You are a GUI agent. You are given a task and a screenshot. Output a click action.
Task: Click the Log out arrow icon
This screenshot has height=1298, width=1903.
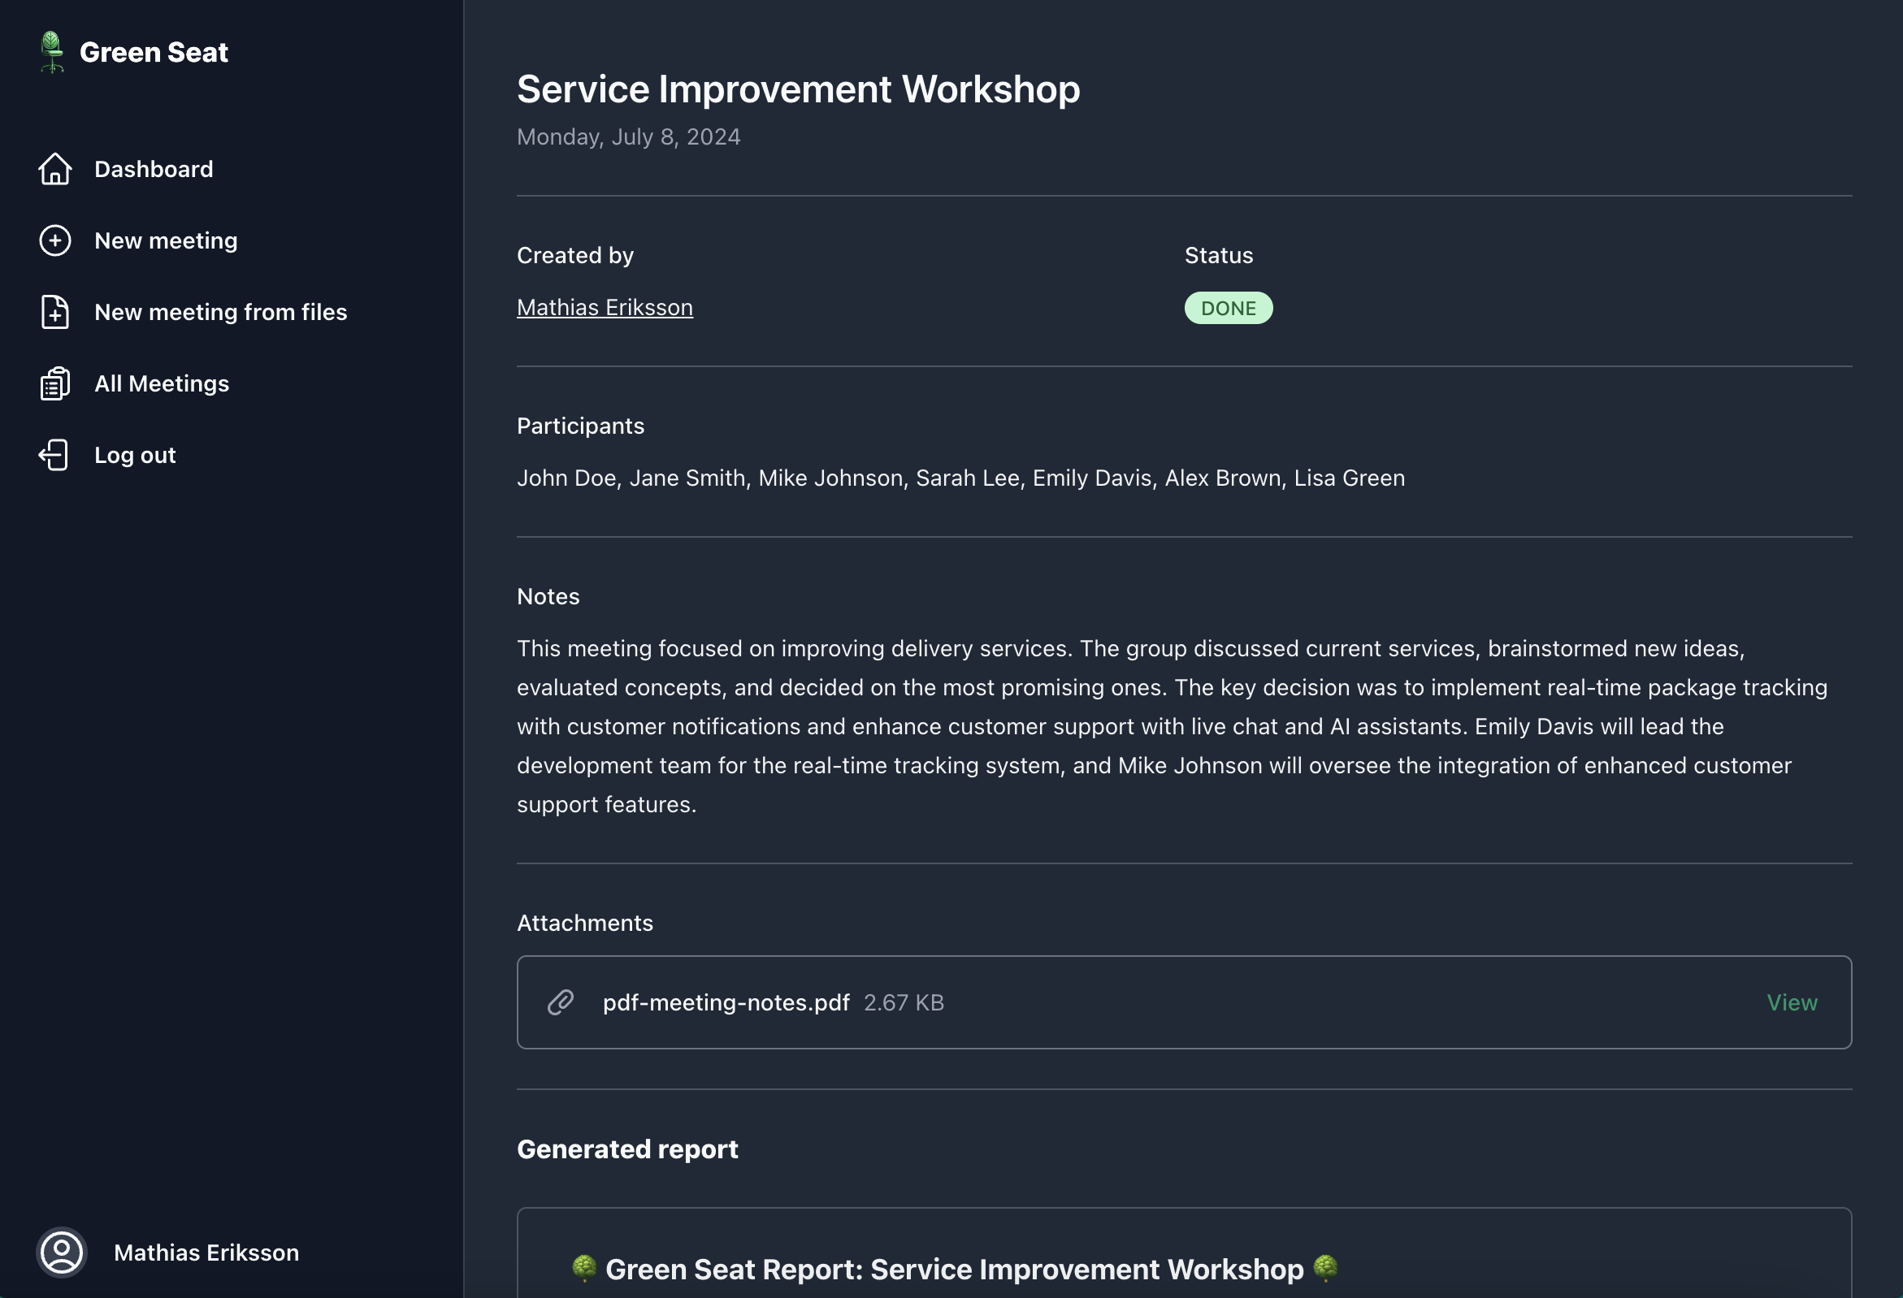click(55, 455)
